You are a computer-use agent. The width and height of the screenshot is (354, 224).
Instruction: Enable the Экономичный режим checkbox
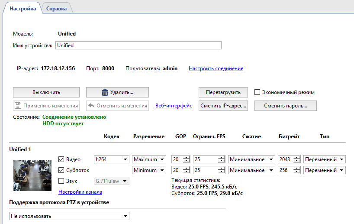click(x=257, y=92)
